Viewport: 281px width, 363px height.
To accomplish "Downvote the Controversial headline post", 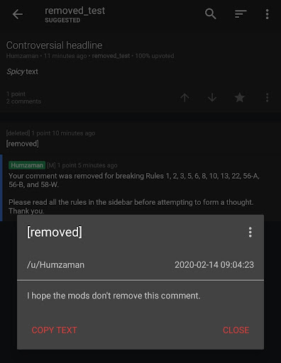I will 212,97.
